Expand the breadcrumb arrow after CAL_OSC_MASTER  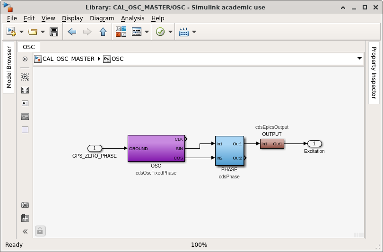pos(99,59)
